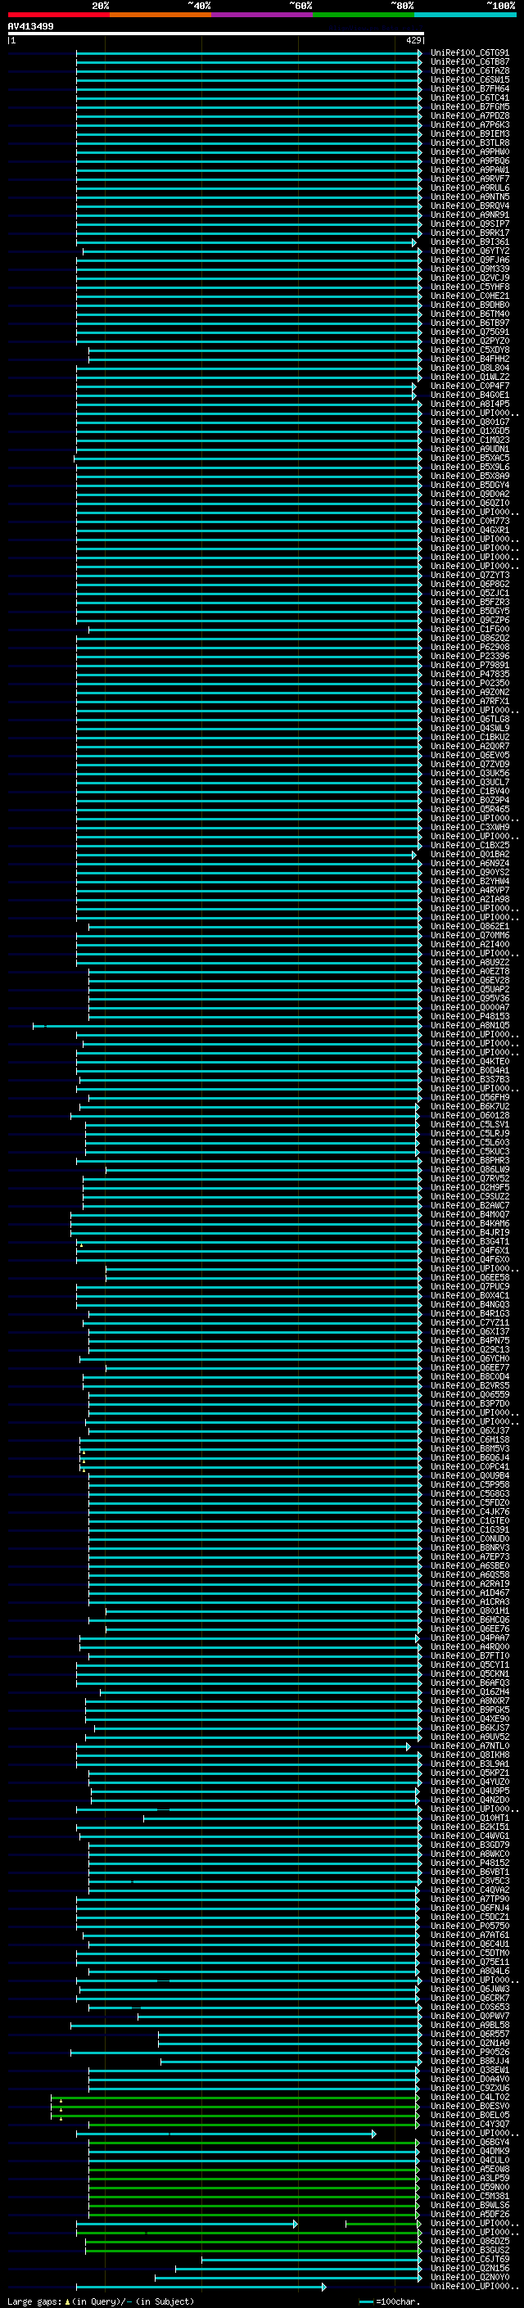Select hit label UniRef100_B3G4T1
The width and height of the screenshot is (524, 2308).
469,1242
